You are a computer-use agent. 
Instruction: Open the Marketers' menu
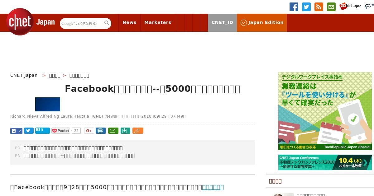158,22
